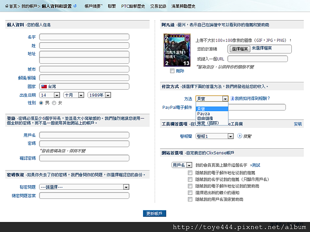Open the birth day dropdown showing 14
This screenshot has width=310, height=232.
coord(50,95)
